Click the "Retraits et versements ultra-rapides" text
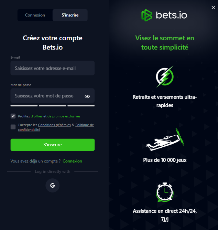The image size is (218, 230). tap(165, 101)
